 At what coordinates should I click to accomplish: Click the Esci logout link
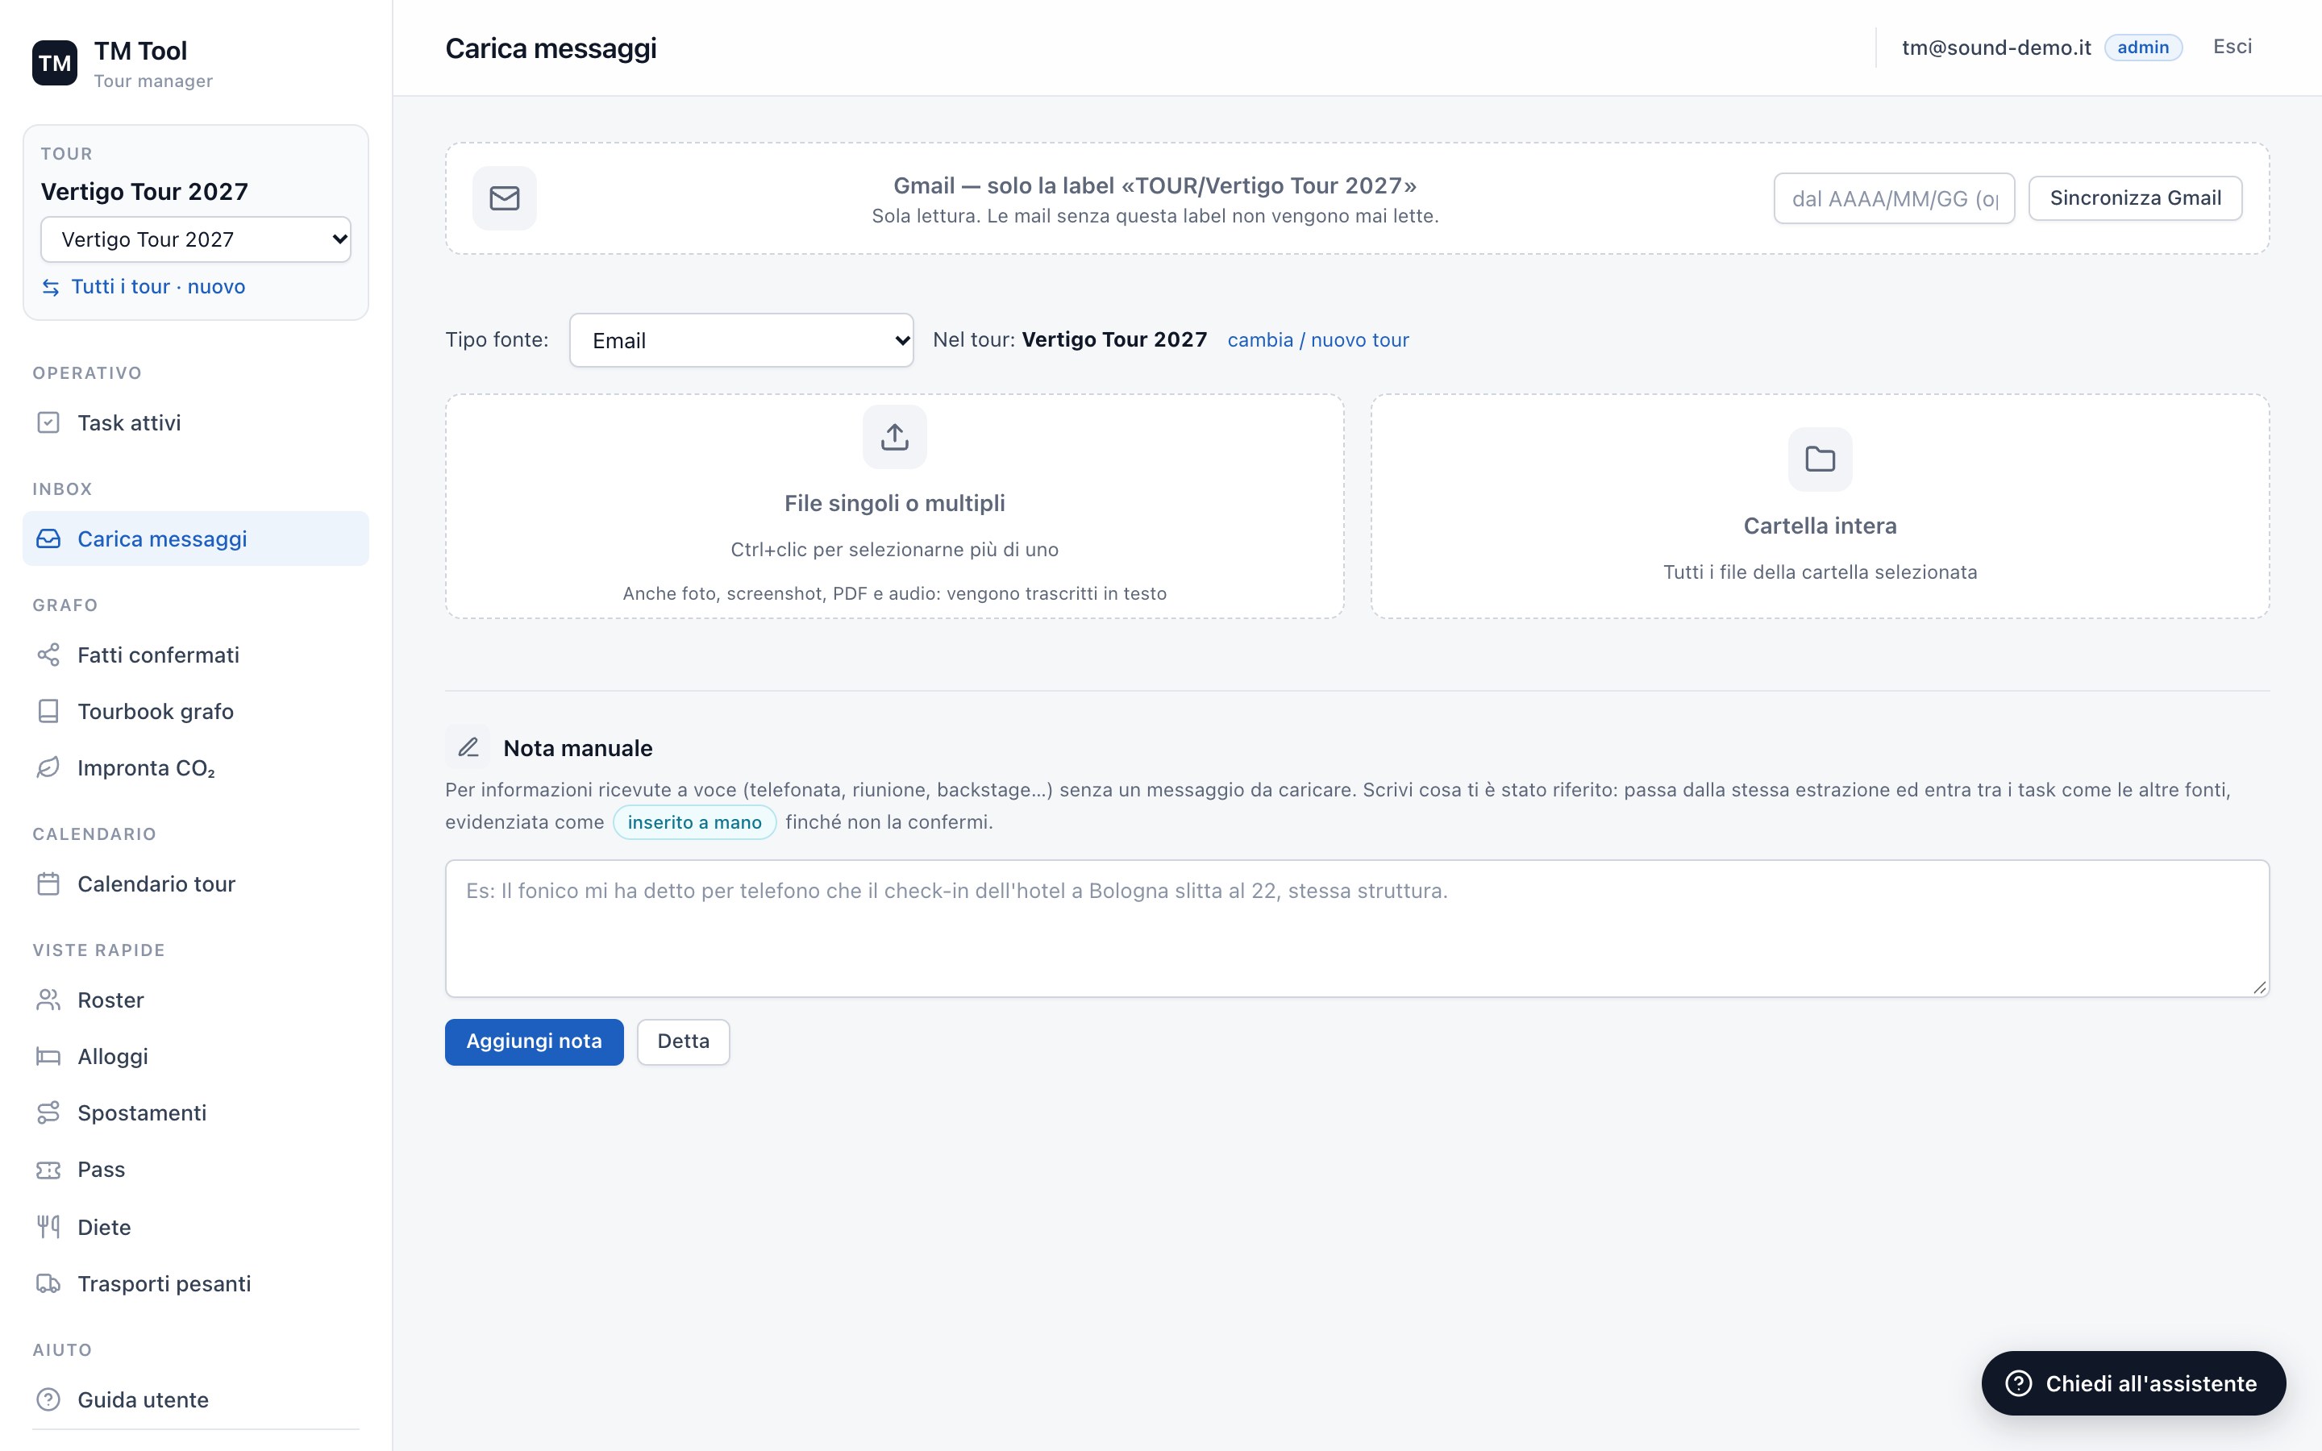(x=2232, y=47)
